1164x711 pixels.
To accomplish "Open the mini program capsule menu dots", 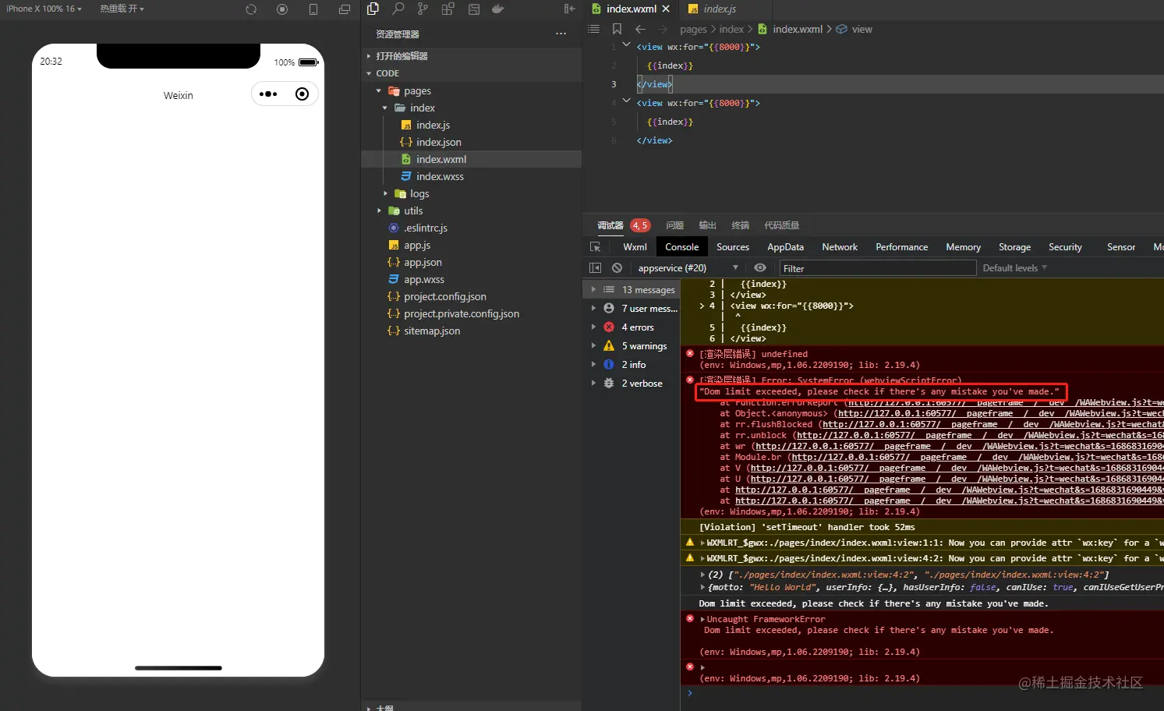I will pos(268,94).
